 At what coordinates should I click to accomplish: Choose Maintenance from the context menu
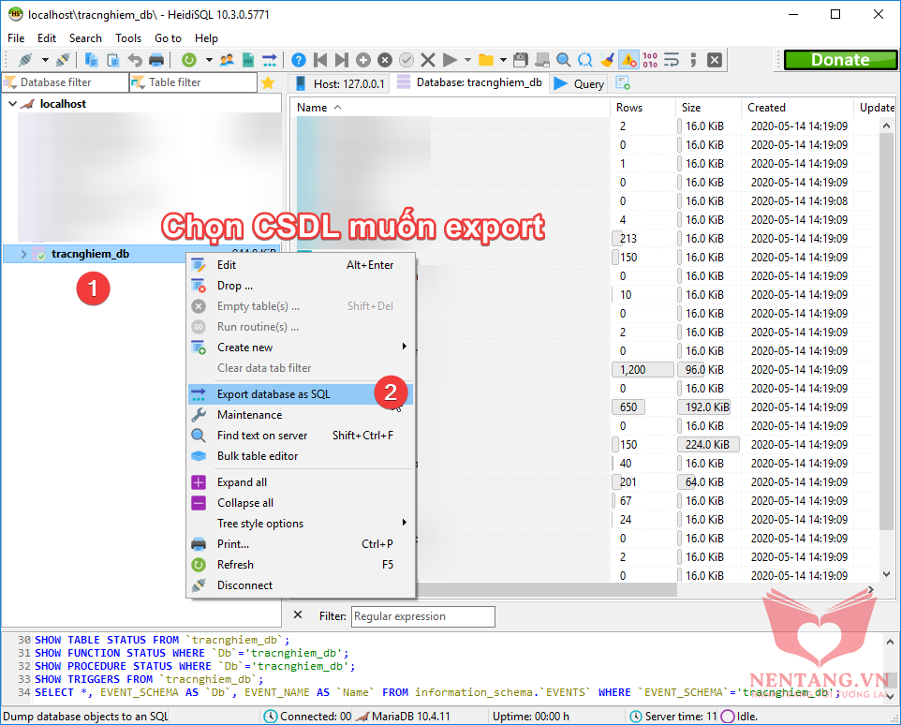tap(249, 415)
